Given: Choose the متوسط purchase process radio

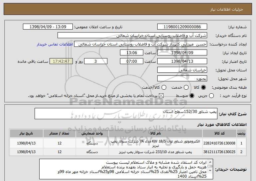Looking at the screenshot, I should click(x=192, y=96).
